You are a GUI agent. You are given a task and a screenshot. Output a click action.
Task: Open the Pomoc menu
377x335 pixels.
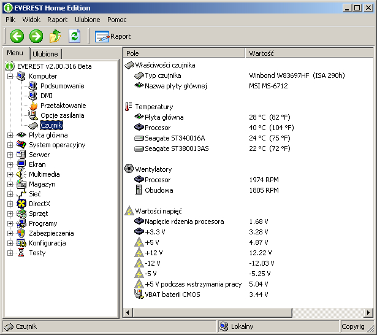point(117,20)
